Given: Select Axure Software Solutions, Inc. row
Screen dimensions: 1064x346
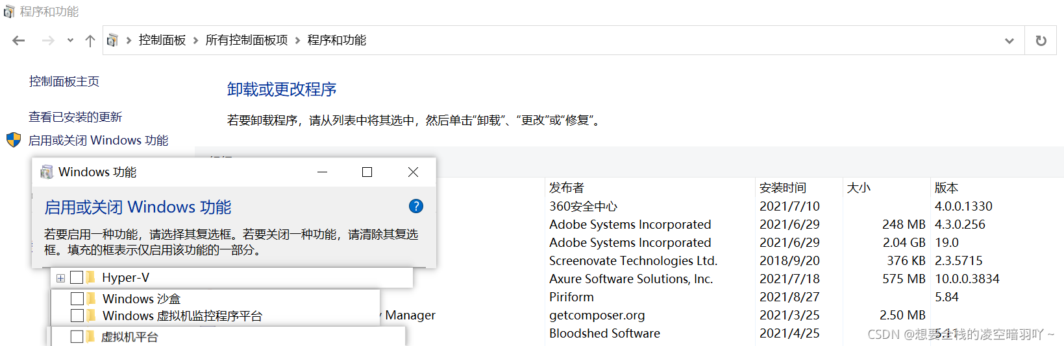Looking at the screenshot, I should coord(631,279).
